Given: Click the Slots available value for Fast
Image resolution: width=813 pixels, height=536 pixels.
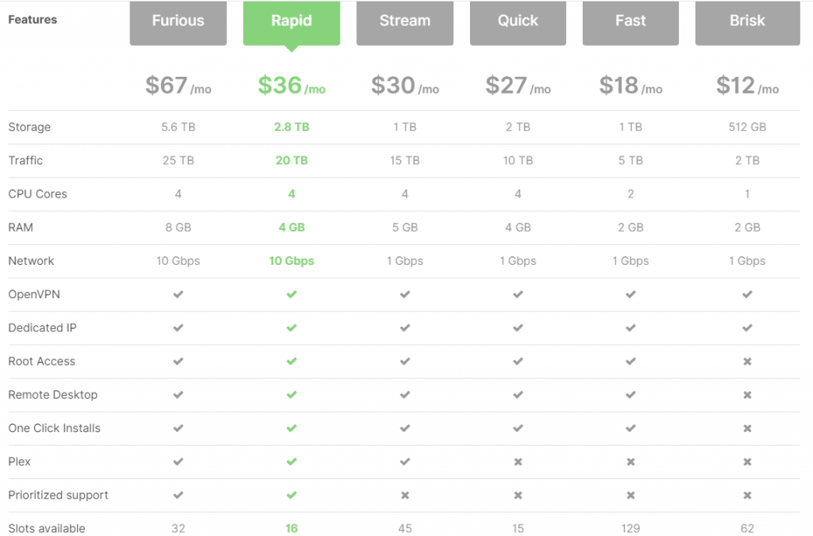Looking at the screenshot, I should click(630, 528).
